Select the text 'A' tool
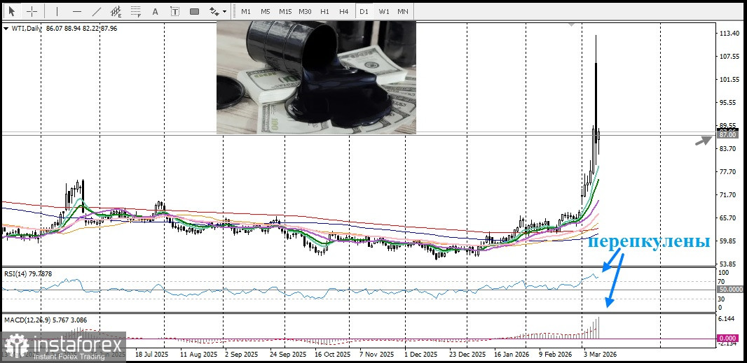747x363 pixels. point(155,11)
